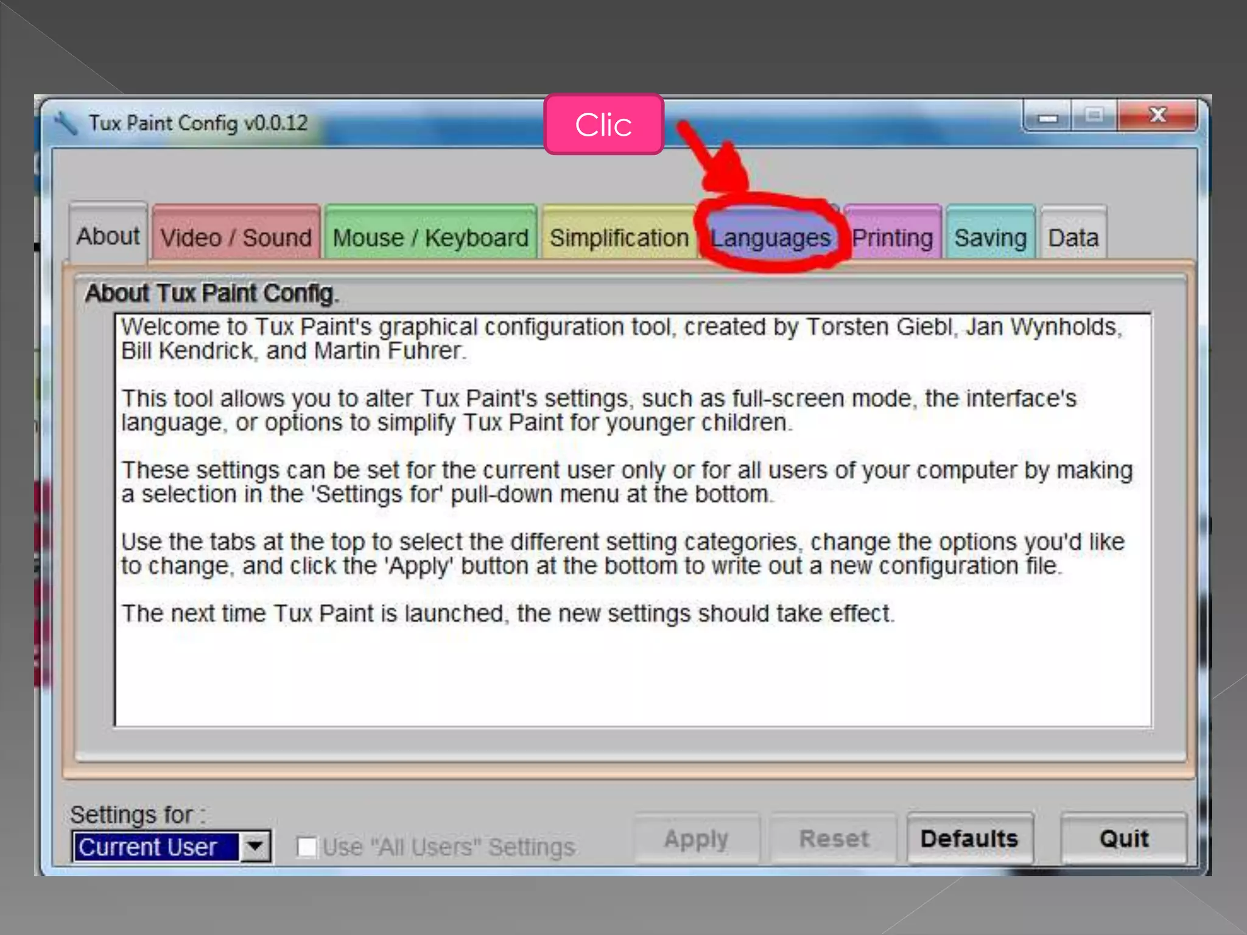The width and height of the screenshot is (1247, 935).
Task: Open the Mouse / Keyboard tab
Action: click(430, 237)
